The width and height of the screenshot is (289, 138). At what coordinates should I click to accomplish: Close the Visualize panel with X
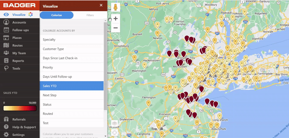point(101,5)
